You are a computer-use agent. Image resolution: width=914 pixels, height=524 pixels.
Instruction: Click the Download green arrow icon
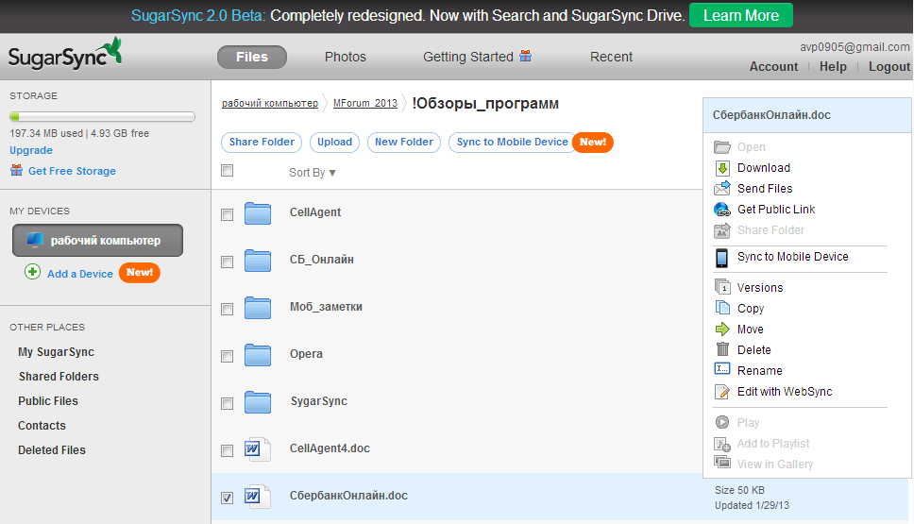722,168
